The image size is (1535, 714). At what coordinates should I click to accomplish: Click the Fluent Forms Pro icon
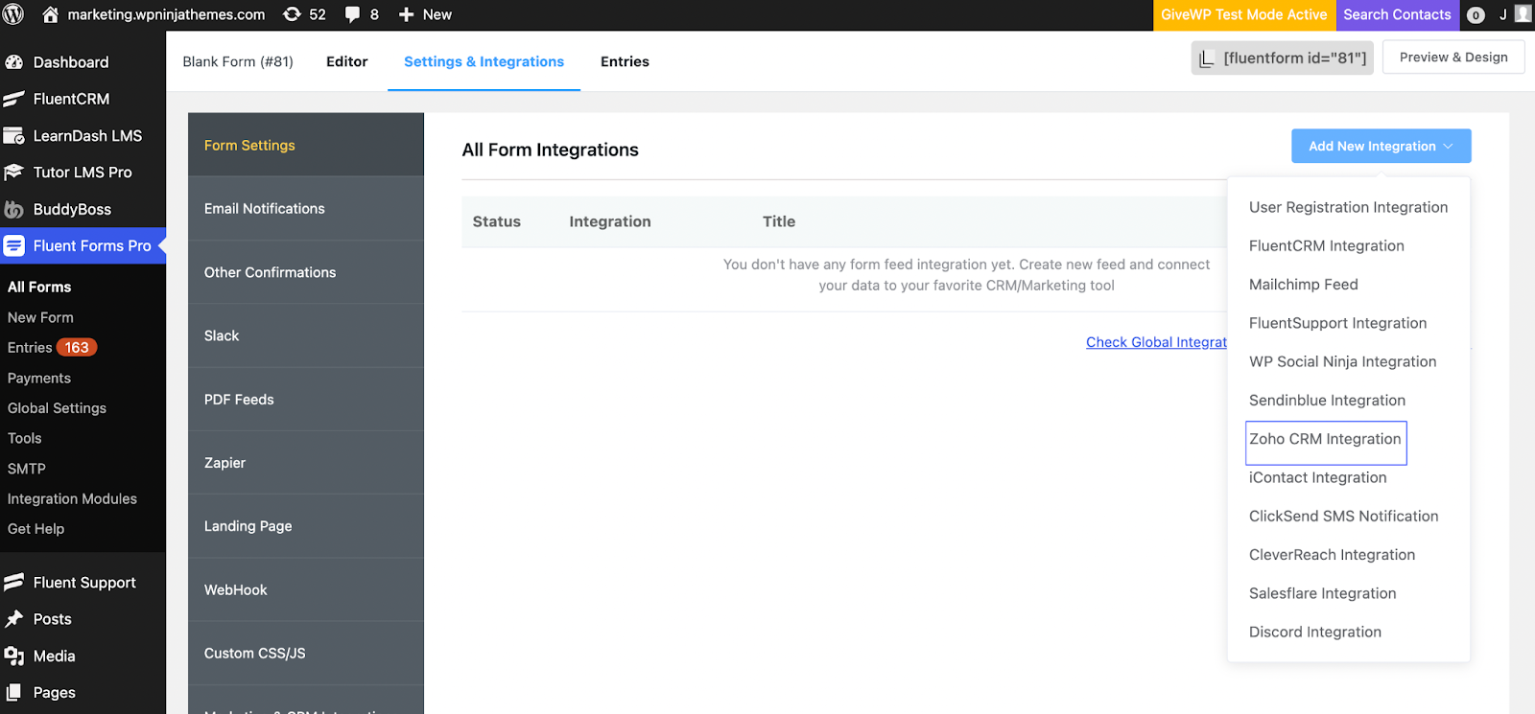coord(14,246)
